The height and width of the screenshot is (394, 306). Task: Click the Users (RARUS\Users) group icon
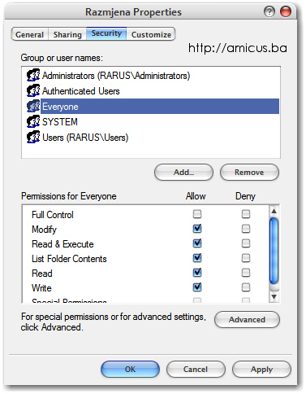click(33, 138)
